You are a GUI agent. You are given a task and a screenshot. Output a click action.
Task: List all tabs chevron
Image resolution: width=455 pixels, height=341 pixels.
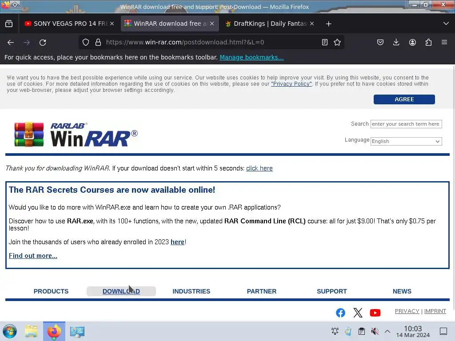(x=446, y=24)
